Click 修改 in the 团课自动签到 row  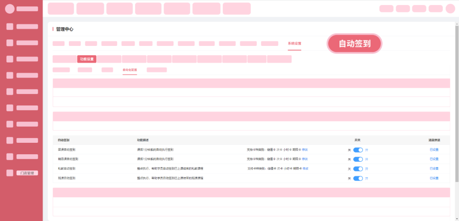pyautogui.click(x=305, y=150)
